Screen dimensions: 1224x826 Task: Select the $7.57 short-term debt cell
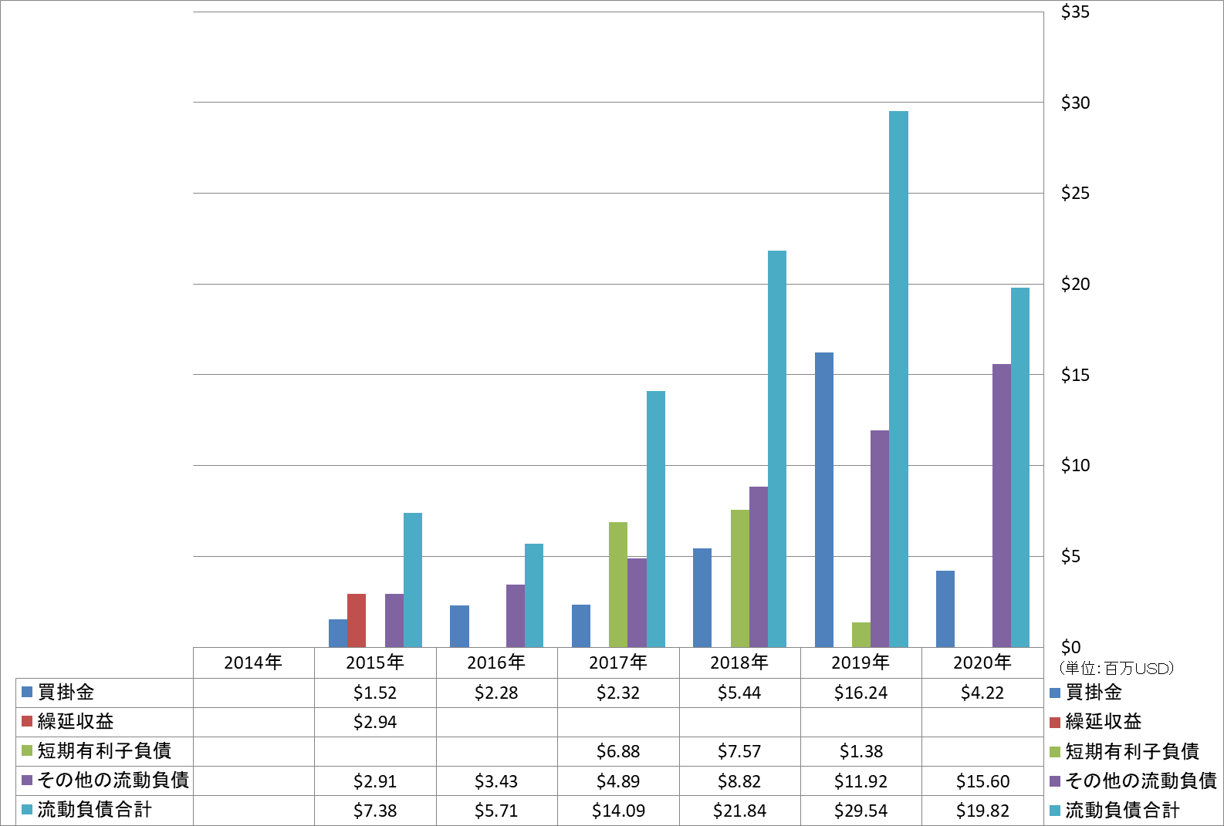point(739,751)
